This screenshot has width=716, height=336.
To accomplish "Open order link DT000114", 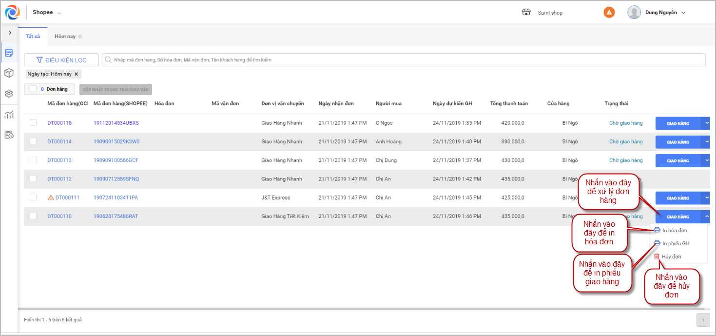I will [59, 141].
